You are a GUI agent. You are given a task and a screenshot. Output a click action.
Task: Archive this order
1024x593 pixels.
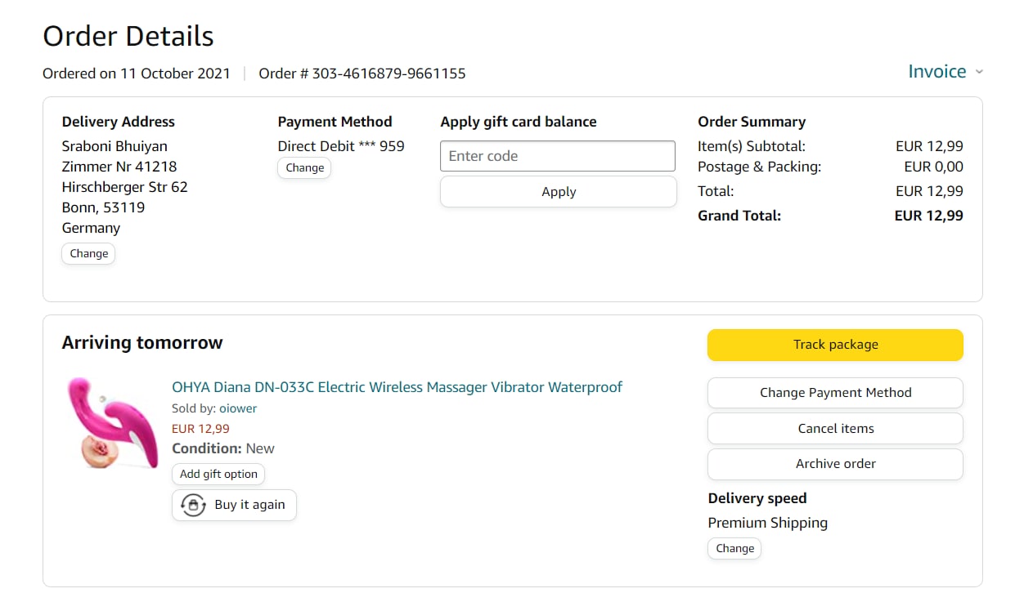tap(835, 464)
